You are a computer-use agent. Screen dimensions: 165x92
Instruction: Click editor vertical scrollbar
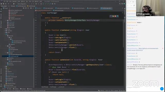pyautogui.click(x=123, y=33)
